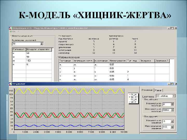Image resolution: width=187 pixels, height=140 pixels.
Task: Click the red S1 legend entry
Action: tap(133, 94)
